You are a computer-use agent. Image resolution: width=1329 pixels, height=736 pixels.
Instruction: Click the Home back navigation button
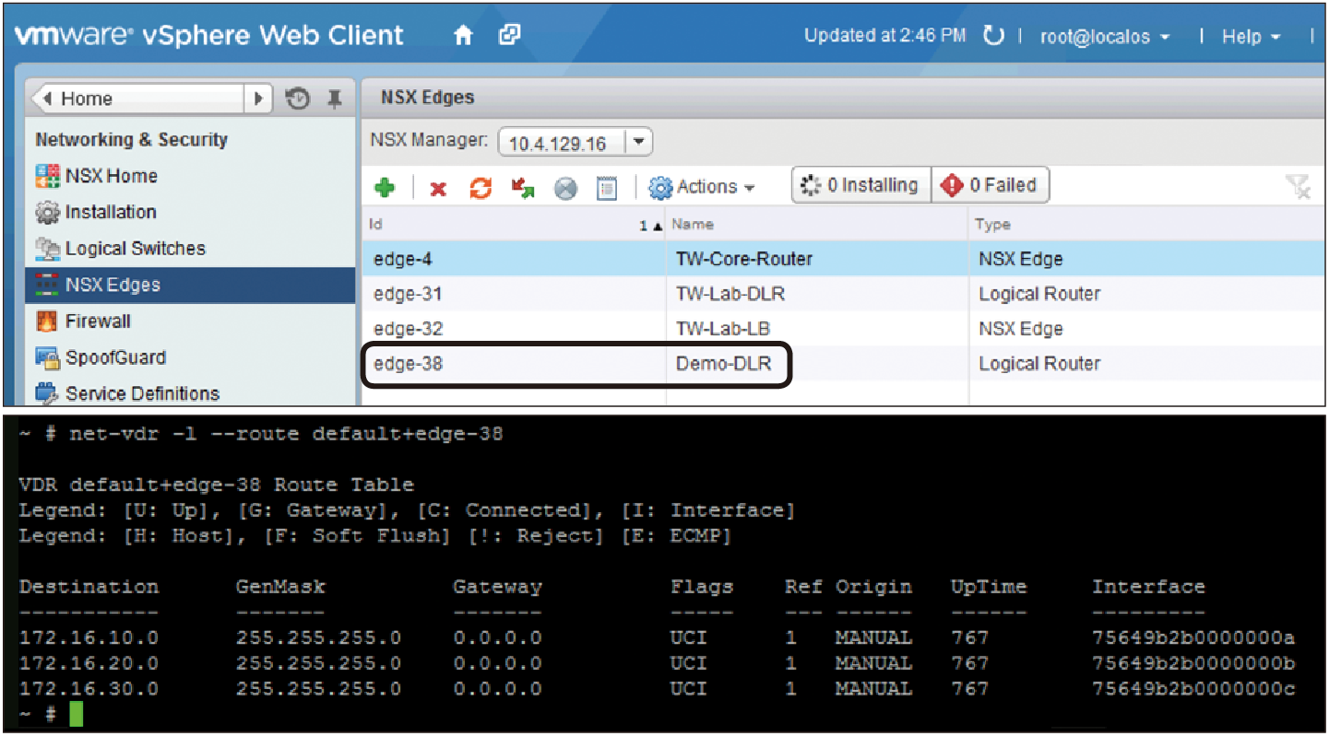[136, 99]
